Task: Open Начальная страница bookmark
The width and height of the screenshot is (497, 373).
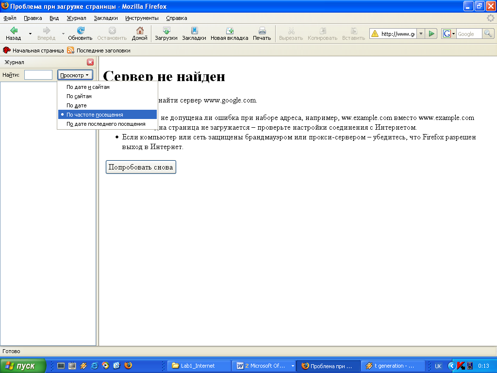Action: pos(33,51)
